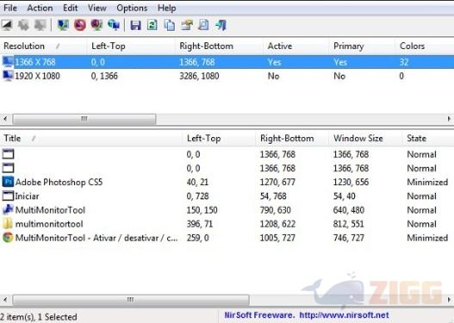The width and height of the screenshot is (454, 323).
Task: Click the folder icon beside multimonitortool
Action: (8, 224)
